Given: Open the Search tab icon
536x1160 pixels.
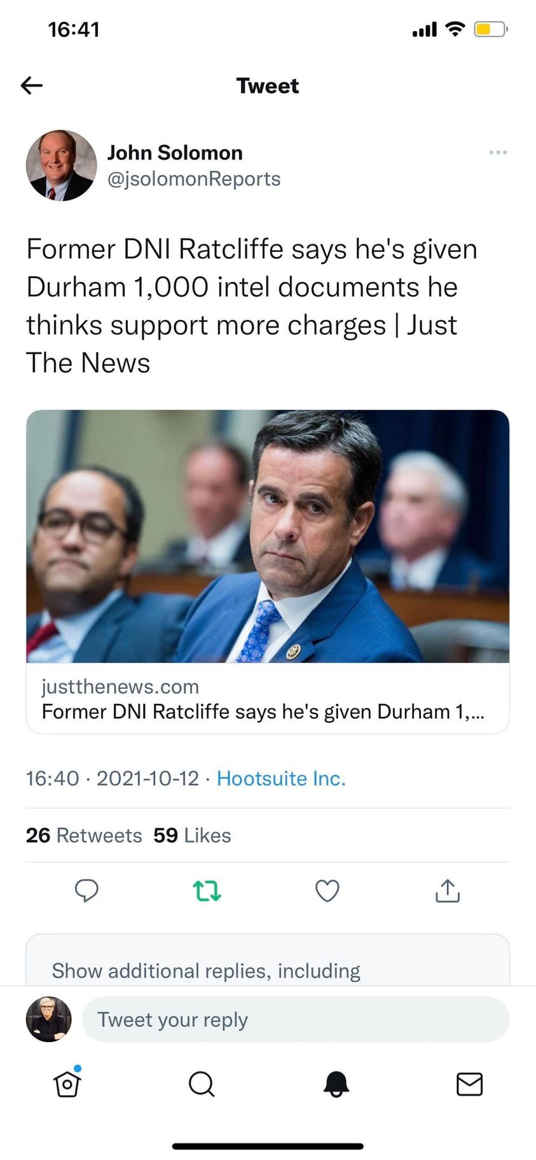Looking at the screenshot, I should click(x=201, y=1085).
